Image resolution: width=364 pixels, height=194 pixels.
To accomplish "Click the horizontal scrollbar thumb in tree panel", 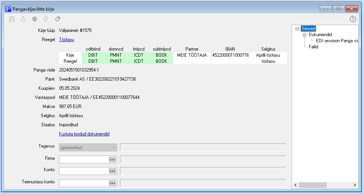I will (313, 185).
